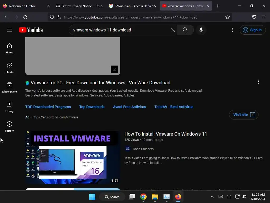
Task: Open YouTube settings three-dot menu
Action: point(232,30)
